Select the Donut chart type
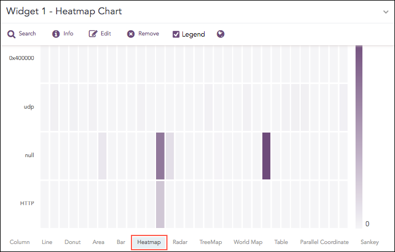The image size is (395, 252). (73, 242)
